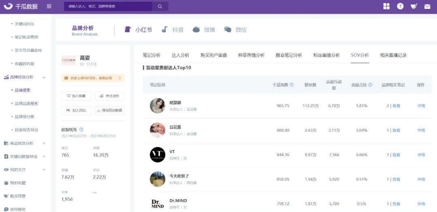This screenshot has width=437, height=212.
Task: Expand the 商品投放分析 menu section
Action: (x=44, y=143)
